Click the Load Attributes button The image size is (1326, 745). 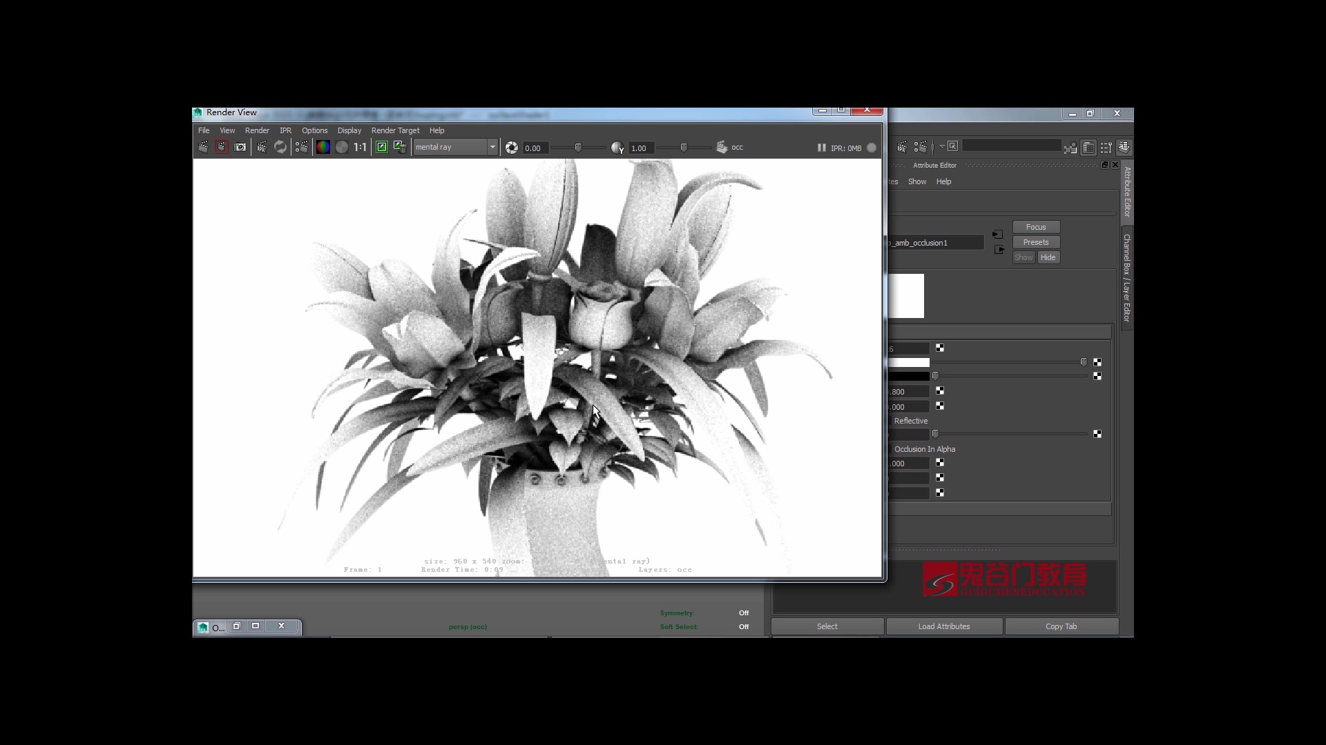tap(943, 626)
